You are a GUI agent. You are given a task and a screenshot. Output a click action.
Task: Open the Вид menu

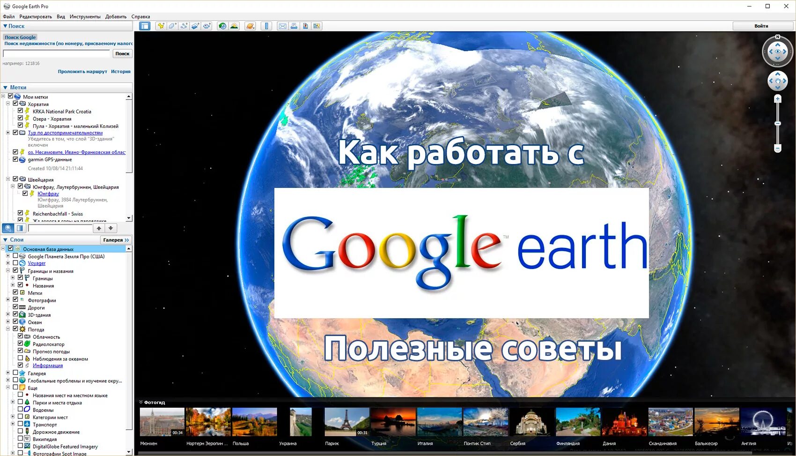coord(61,16)
